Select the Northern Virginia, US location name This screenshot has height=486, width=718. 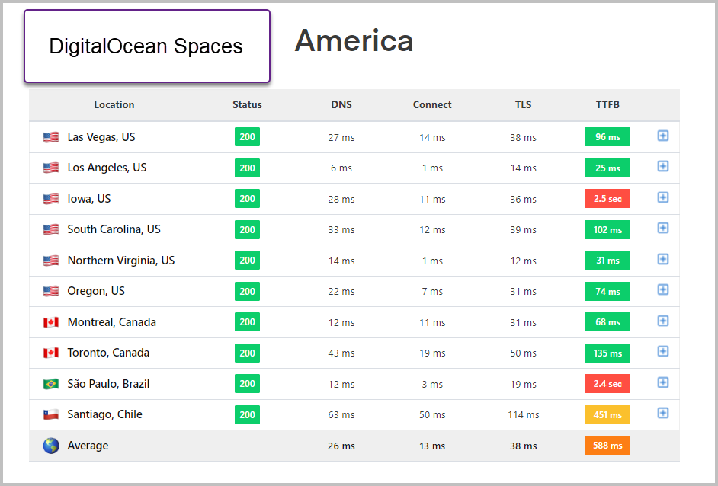click(121, 261)
